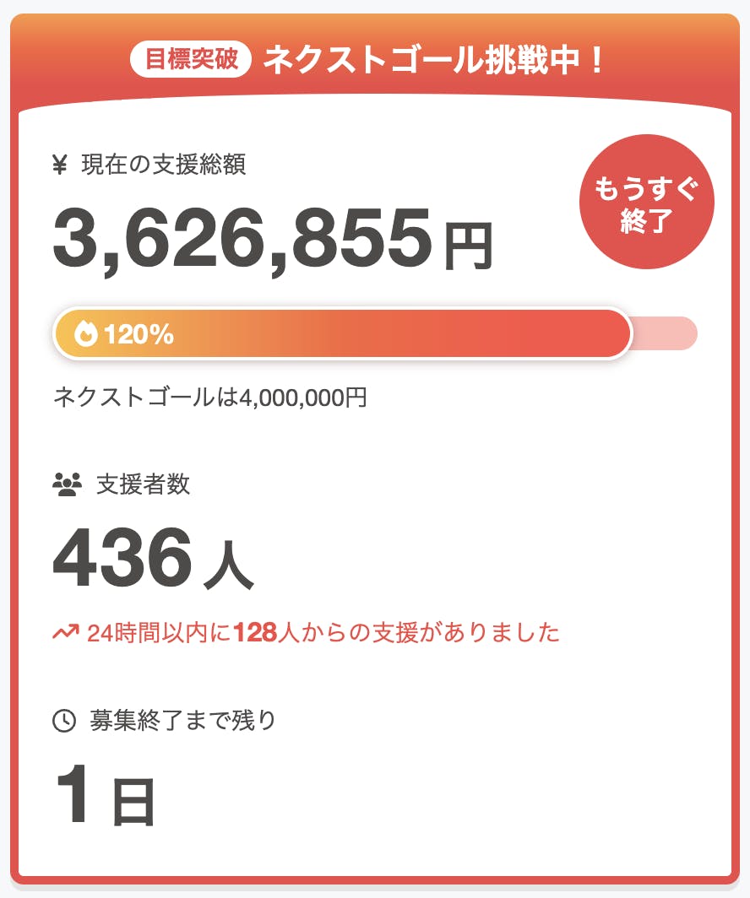Click the 募集終了まで残り label

point(182,721)
